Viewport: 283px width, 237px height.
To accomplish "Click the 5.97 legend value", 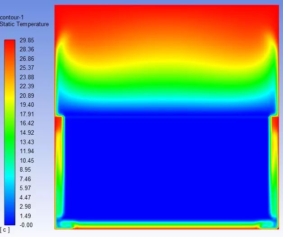I will click(25, 188).
